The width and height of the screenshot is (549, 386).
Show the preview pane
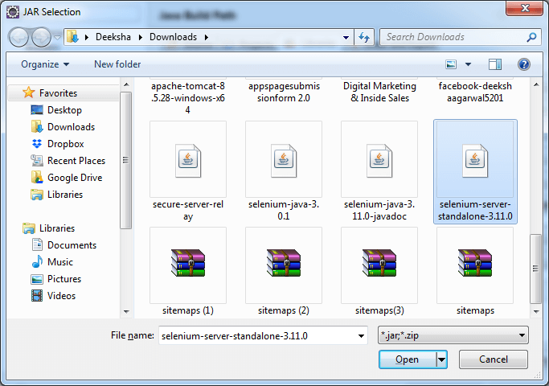pyautogui.click(x=494, y=64)
